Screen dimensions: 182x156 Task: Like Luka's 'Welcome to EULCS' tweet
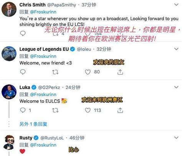88,110
